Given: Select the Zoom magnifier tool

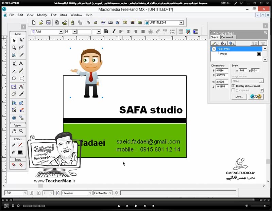Looking at the screenshot, I should 21,131.
